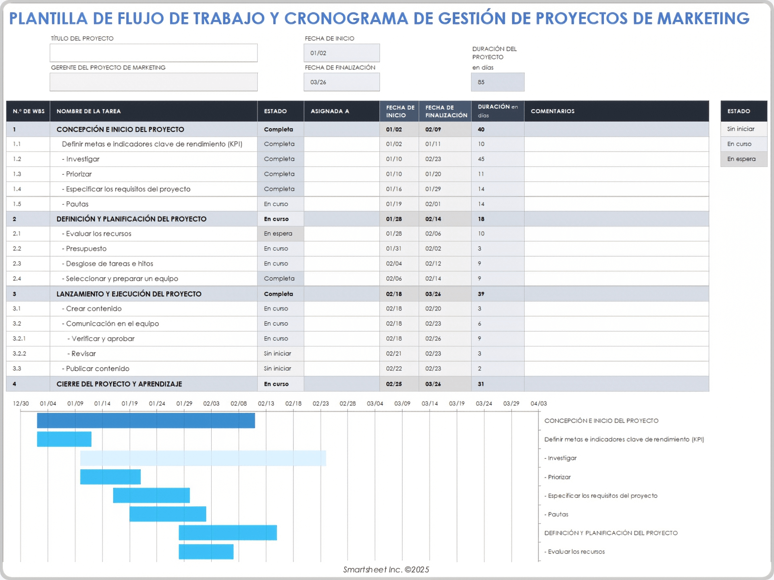Click the Gerente del proyecto de marketing field
The width and height of the screenshot is (774, 580).
coord(154,82)
